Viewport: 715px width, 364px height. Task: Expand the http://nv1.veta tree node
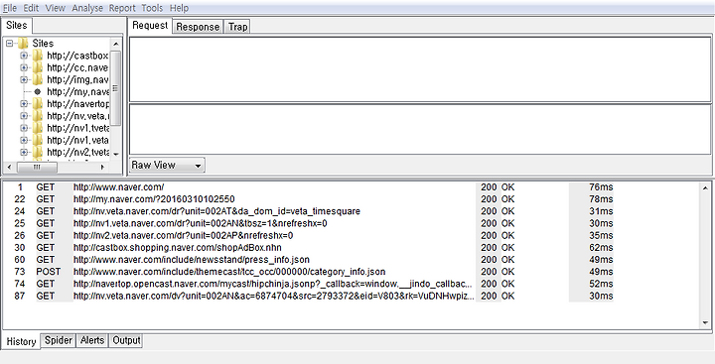click(24, 140)
